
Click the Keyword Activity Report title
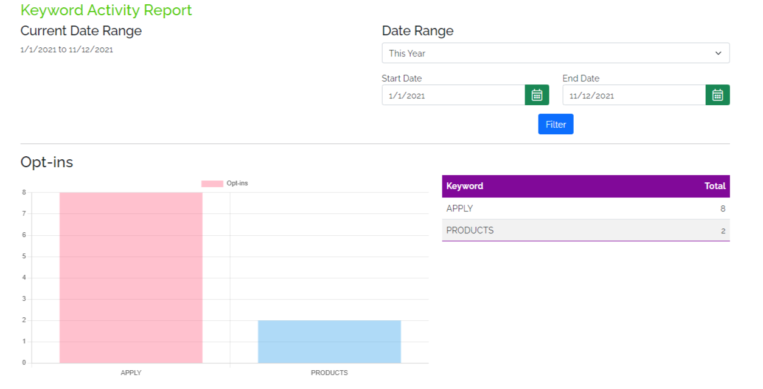[x=106, y=10]
